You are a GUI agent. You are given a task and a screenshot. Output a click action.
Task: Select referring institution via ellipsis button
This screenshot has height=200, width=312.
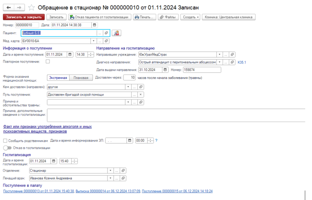[226, 54]
